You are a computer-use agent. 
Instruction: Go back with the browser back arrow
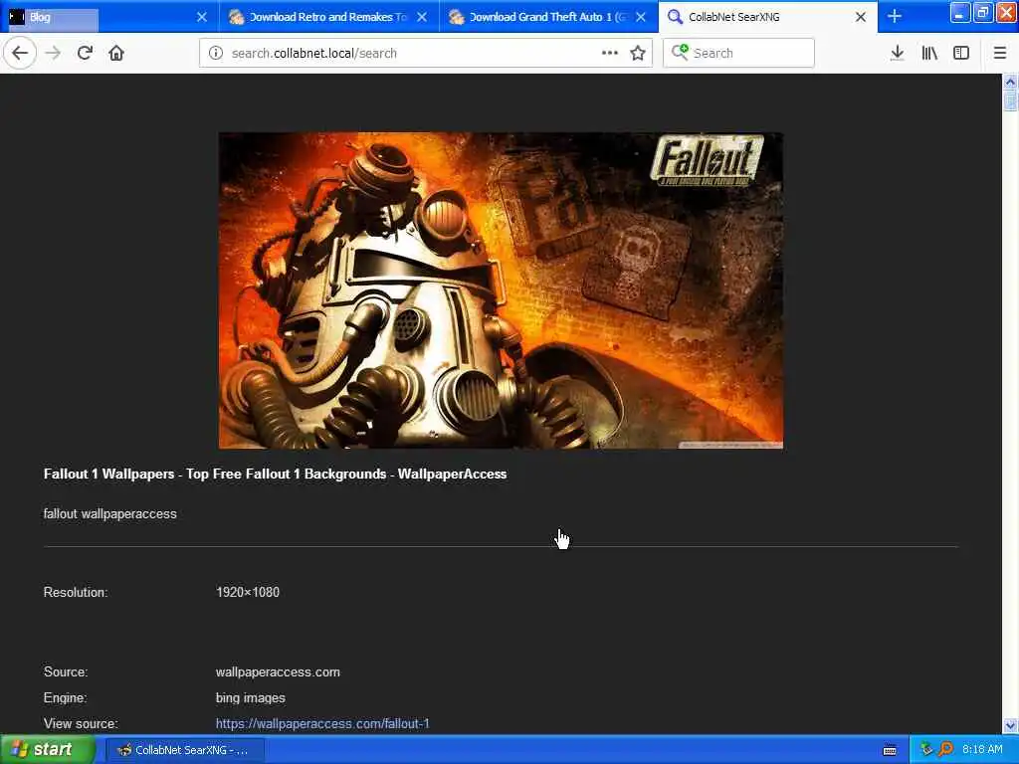(20, 54)
